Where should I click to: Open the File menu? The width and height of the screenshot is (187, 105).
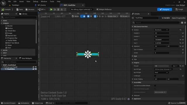9,1
